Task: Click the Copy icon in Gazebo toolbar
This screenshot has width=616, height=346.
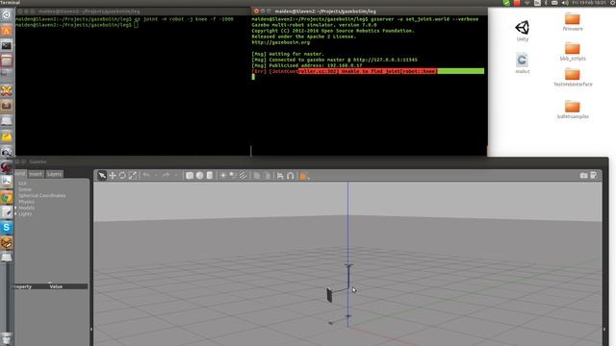Action: (257, 176)
